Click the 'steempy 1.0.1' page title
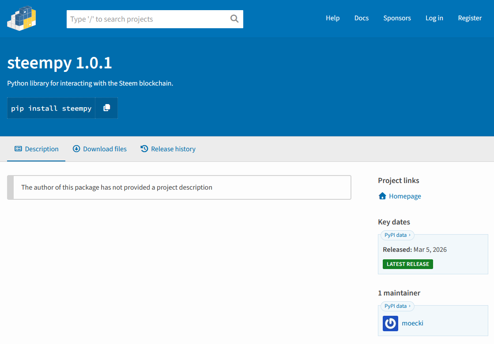This screenshot has height=344, width=494. pos(60,63)
